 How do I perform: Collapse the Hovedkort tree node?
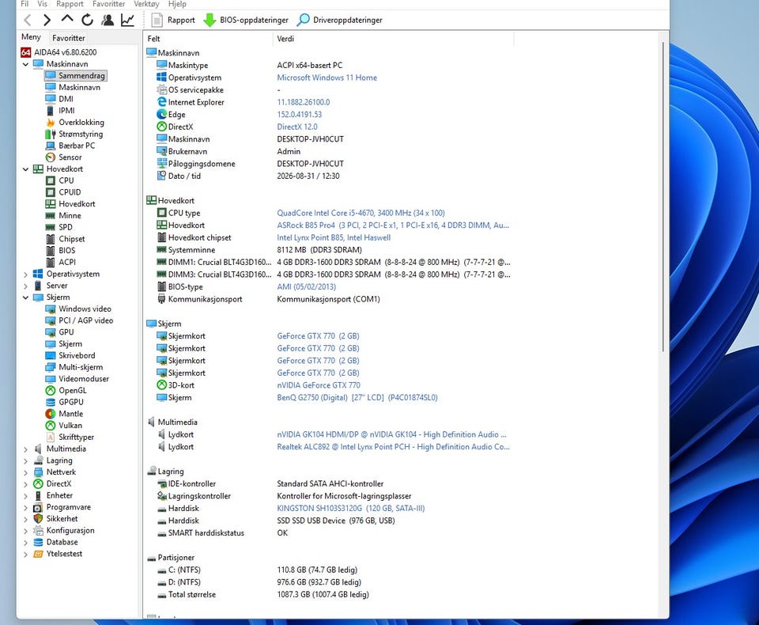25,169
